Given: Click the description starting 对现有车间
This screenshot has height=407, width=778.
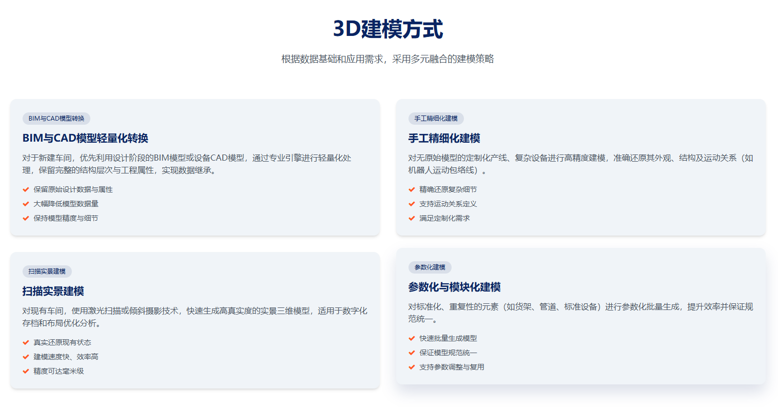Looking at the screenshot, I should point(195,317).
